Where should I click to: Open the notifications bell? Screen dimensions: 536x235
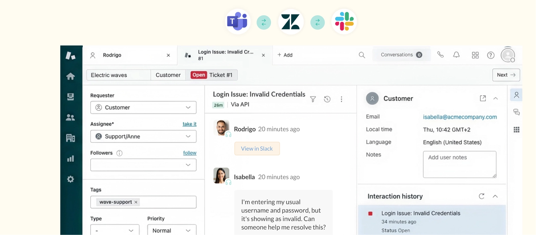point(457,55)
